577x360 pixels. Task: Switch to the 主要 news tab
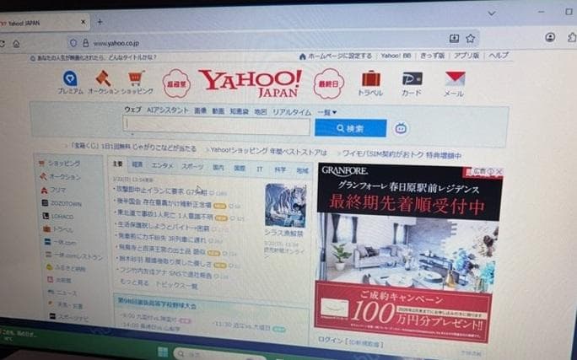(118, 164)
